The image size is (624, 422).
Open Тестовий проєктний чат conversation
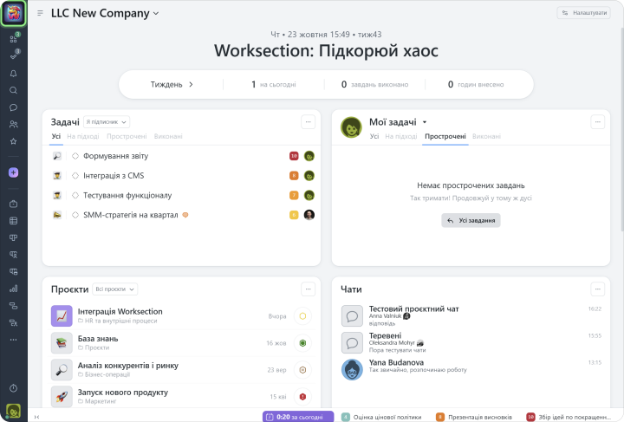[x=413, y=308]
